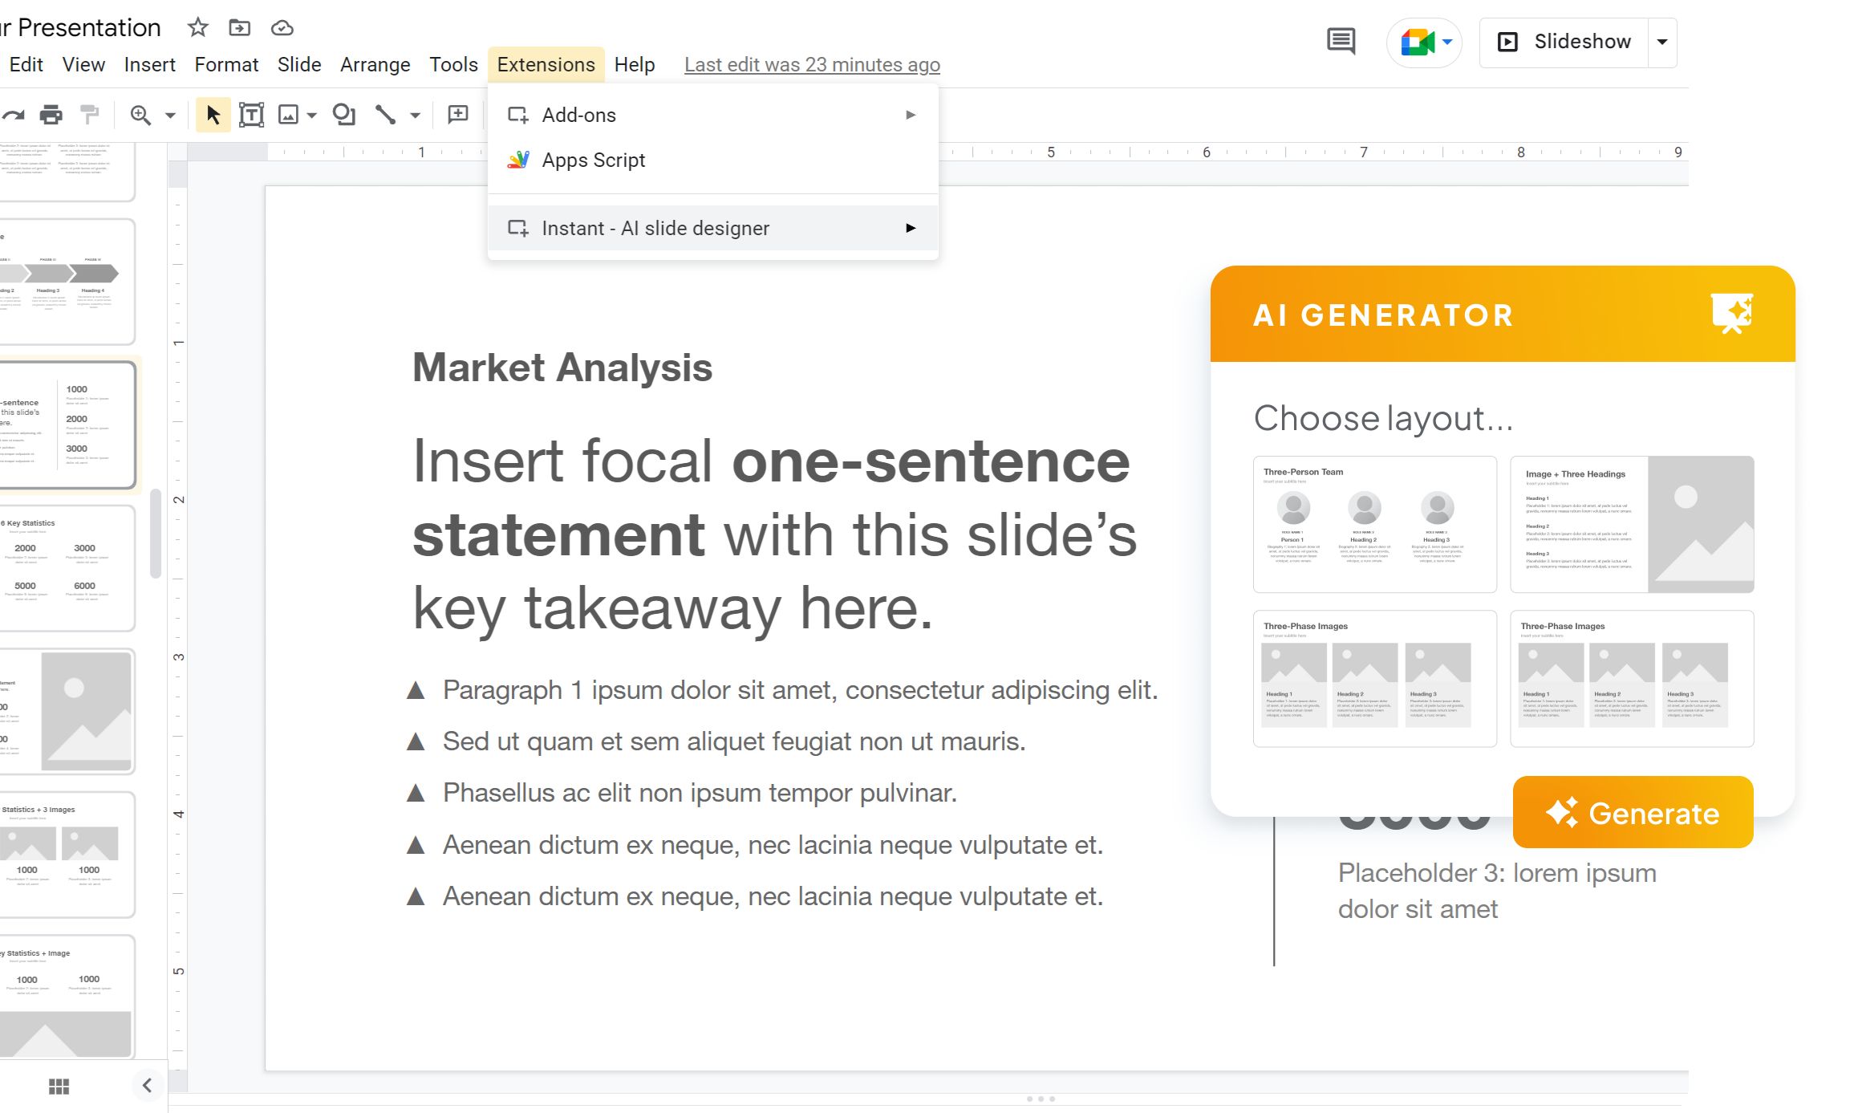
Task: Expand the Add-ons submenu
Action: pyautogui.click(x=579, y=114)
